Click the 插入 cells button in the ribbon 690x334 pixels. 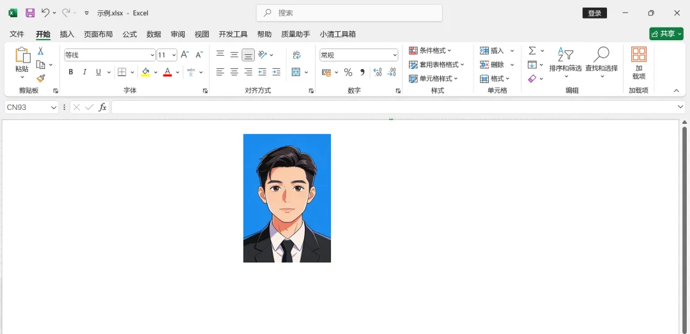(493, 50)
